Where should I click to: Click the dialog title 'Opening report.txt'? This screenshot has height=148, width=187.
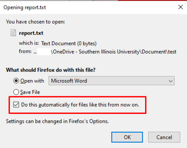click(x=25, y=8)
